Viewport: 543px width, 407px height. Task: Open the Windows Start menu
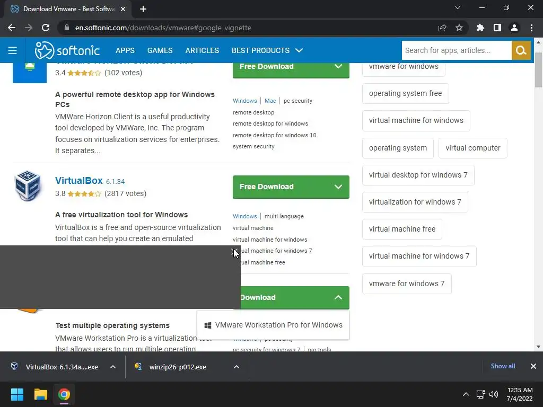17,394
